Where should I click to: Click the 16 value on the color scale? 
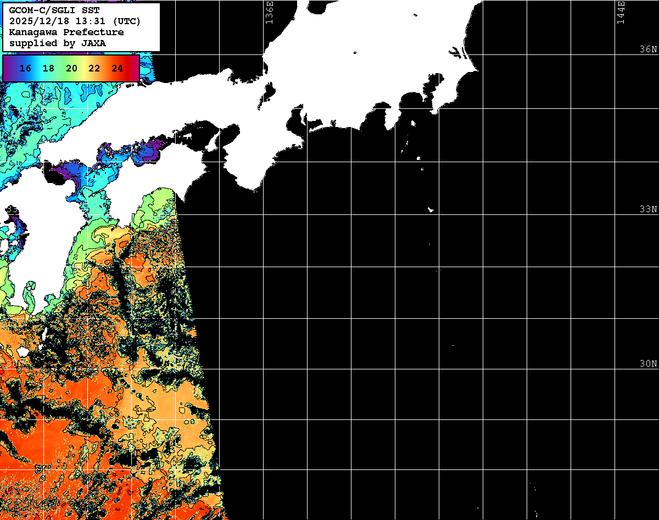coord(25,69)
